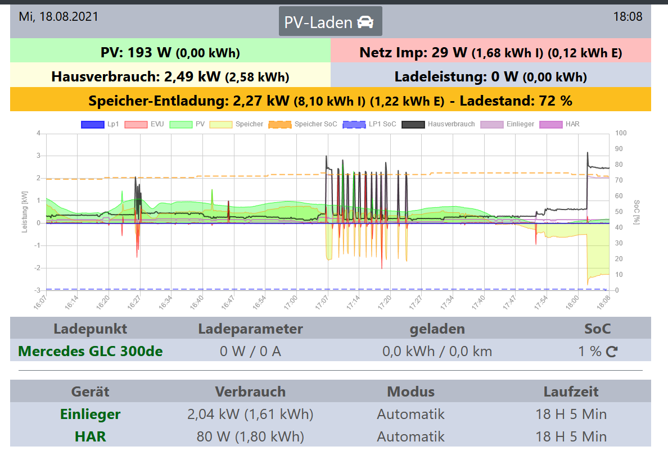Click the car icon in PV-Laden button
668x460 pixels.
tap(365, 22)
